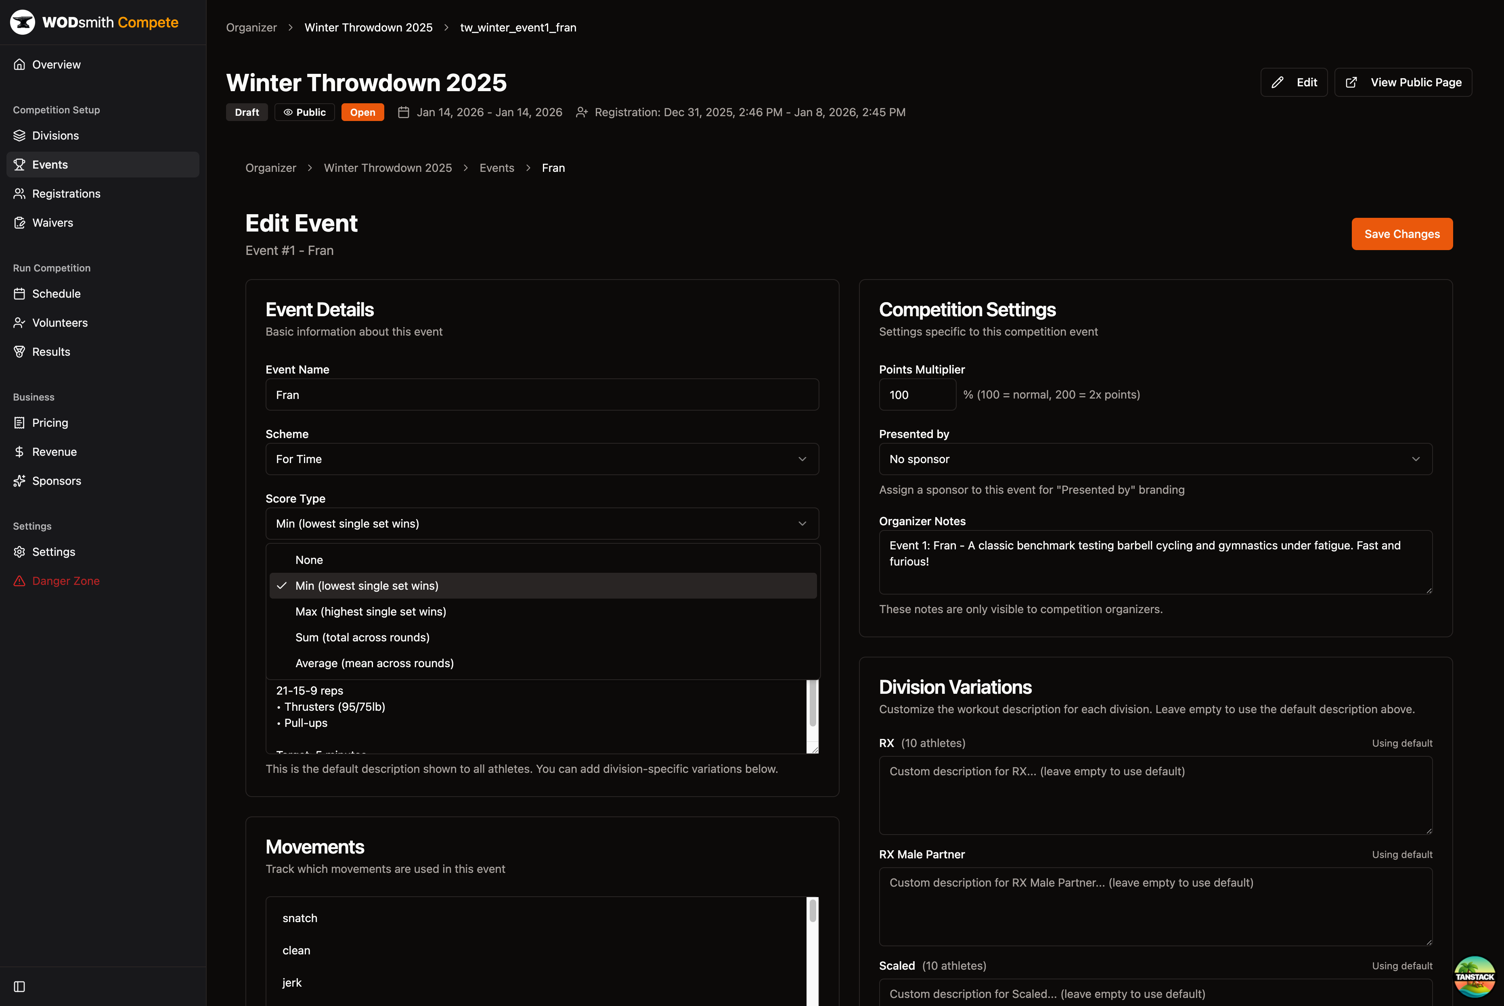Click workout description text 21-15-9 reps
Screen dimensions: 1504x1006
310,690
